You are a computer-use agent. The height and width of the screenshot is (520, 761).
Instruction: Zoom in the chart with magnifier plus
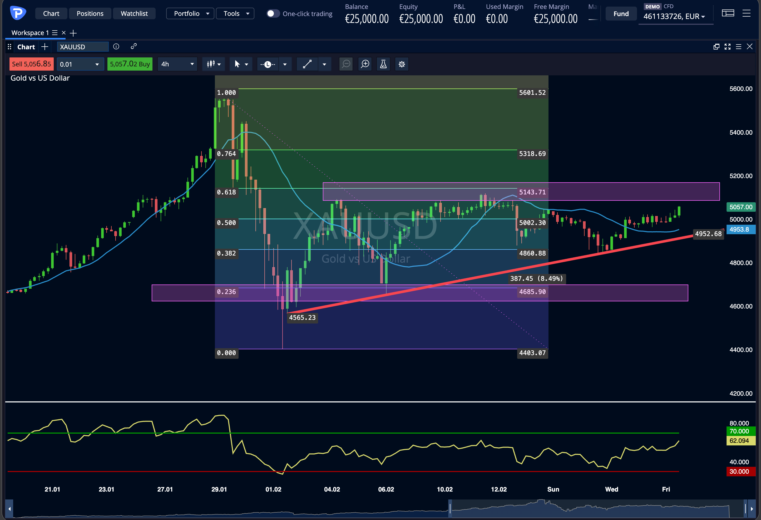point(365,64)
